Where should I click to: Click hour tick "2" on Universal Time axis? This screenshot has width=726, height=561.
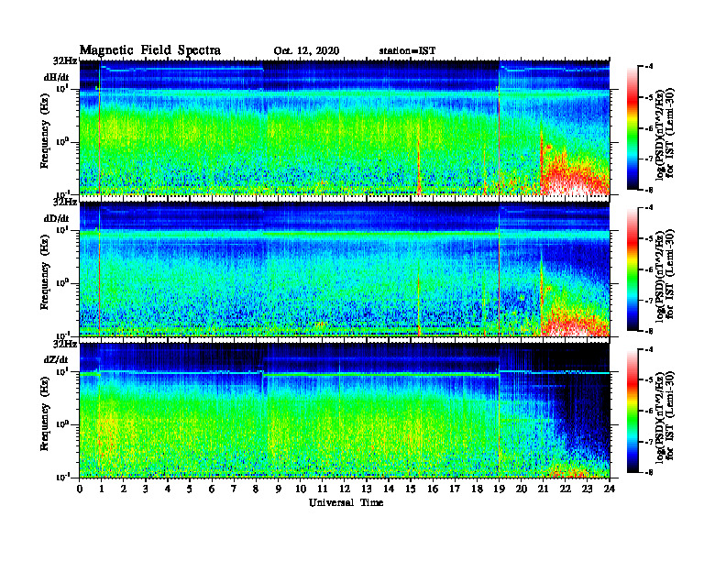(124, 489)
